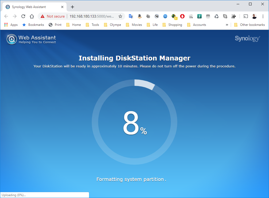Image resolution: width=269 pixels, height=198 pixels.
Task: Go forward to the next page
Action: (x=15, y=16)
